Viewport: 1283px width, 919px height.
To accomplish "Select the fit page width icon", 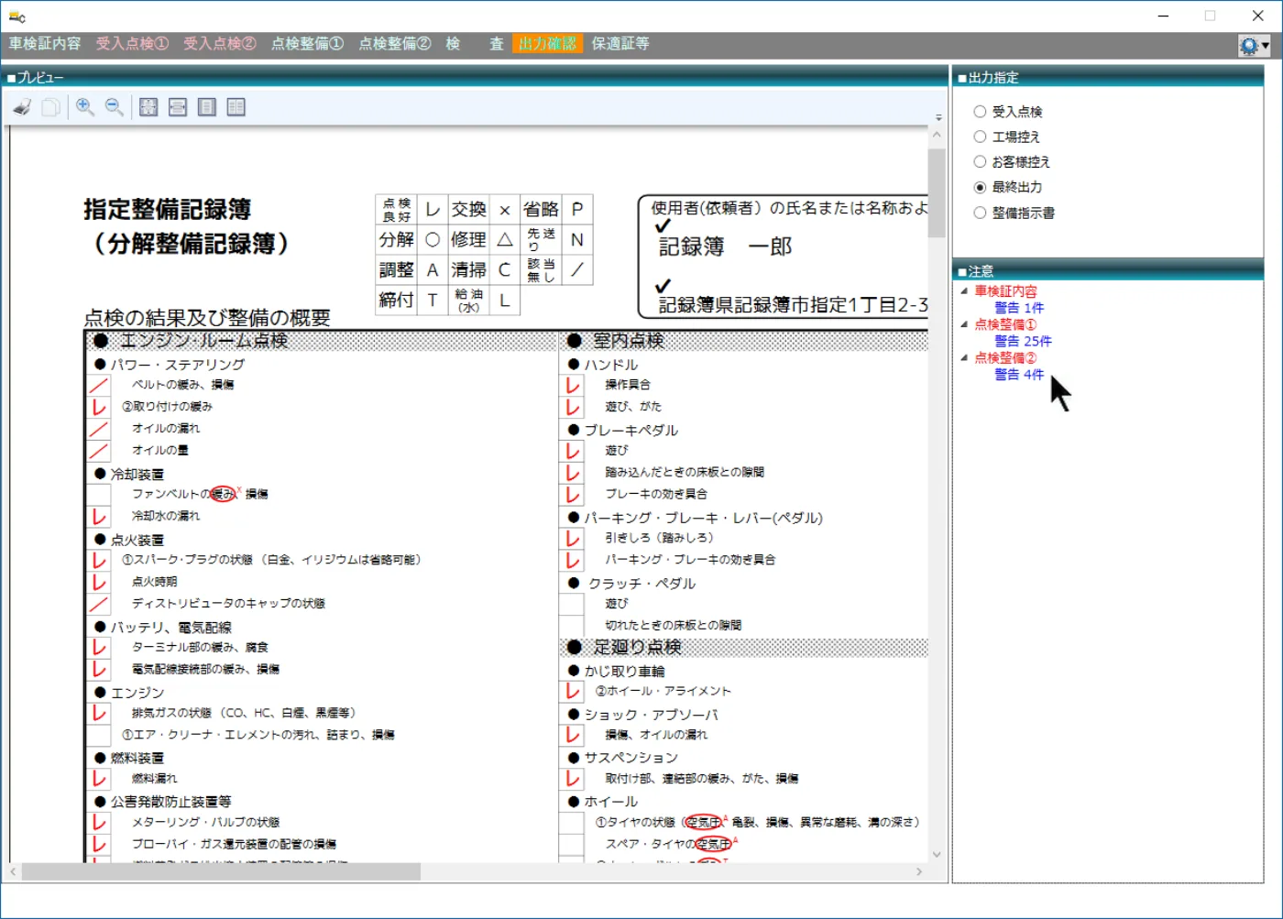I will click(x=178, y=107).
